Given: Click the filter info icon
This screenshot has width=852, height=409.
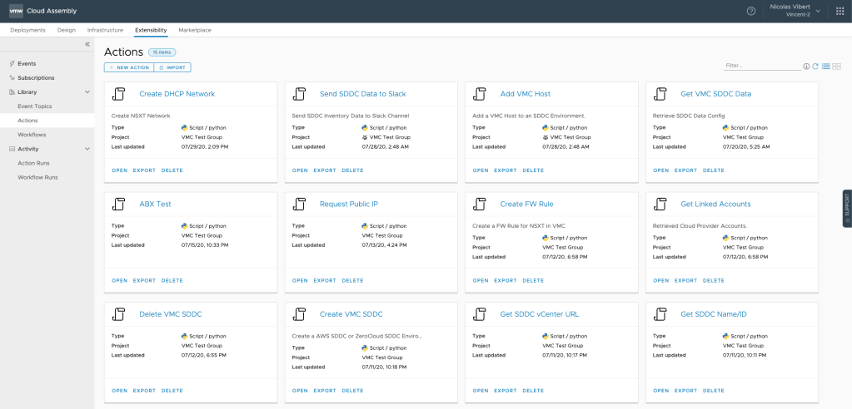Looking at the screenshot, I should pos(806,66).
